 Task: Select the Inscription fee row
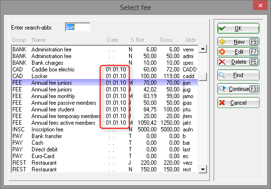coord(105,129)
